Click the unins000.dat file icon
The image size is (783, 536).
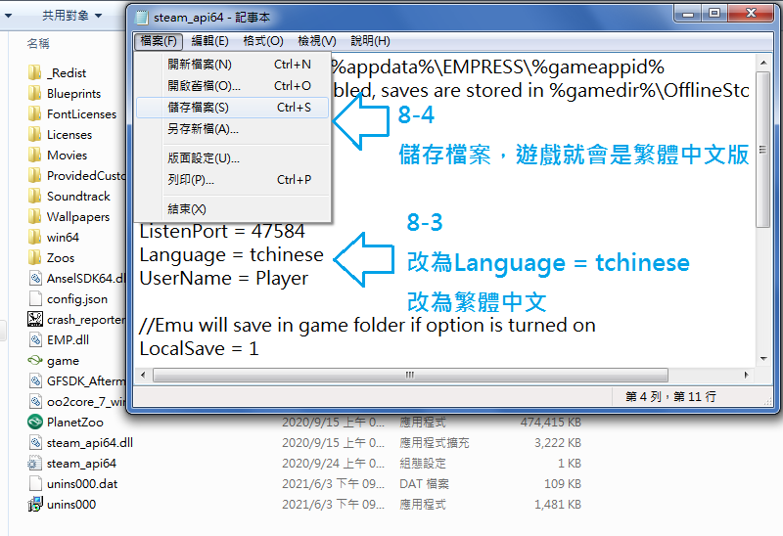coord(35,483)
